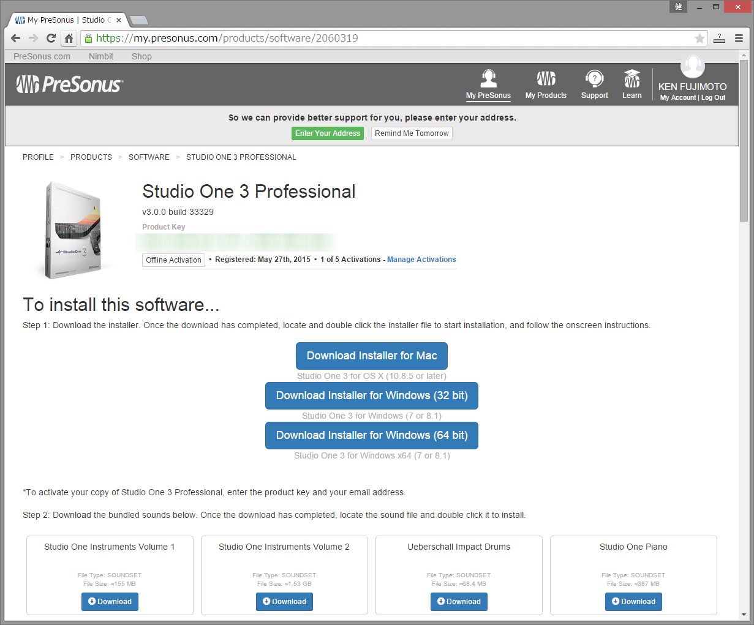Click the Offline Activation button

(173, 260)
